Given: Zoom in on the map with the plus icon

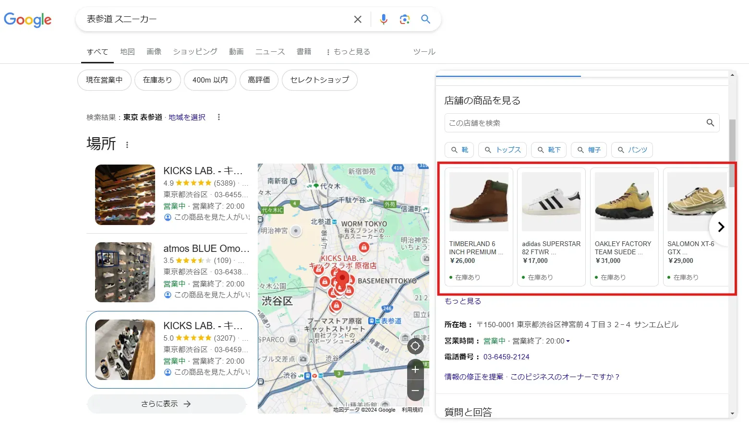Looking at the screenshot, I should 415,369.
